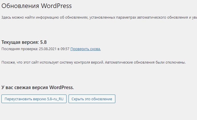
Task: Click the 'Проверить снова.' link
Action: [85, 49]
